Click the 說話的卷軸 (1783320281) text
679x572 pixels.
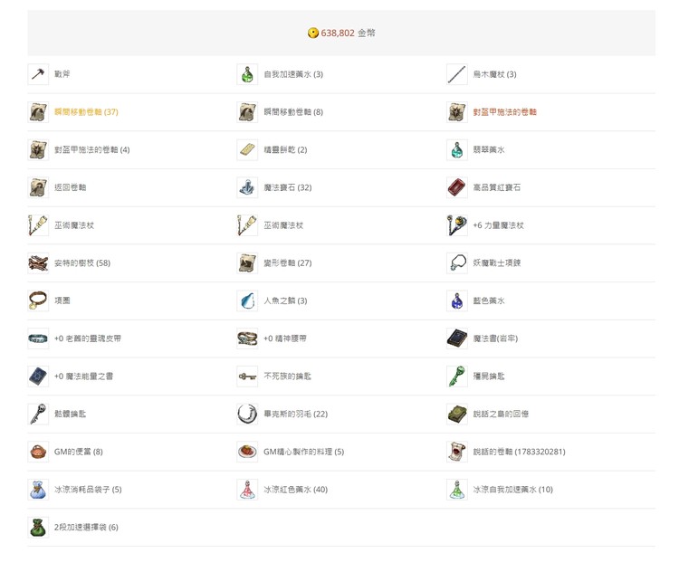[520, 452]
